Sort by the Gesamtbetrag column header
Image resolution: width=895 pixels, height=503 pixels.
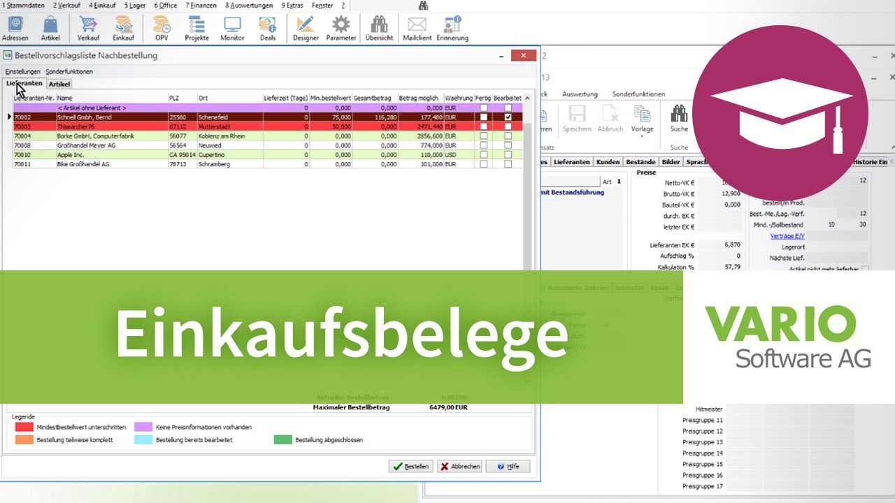click(x=375, y=99)
